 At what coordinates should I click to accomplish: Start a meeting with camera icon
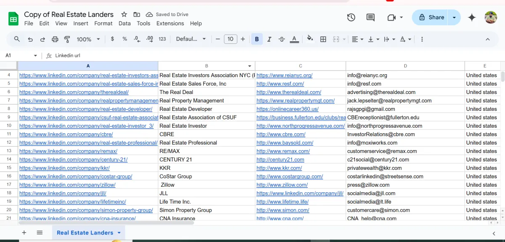[391, 17]
